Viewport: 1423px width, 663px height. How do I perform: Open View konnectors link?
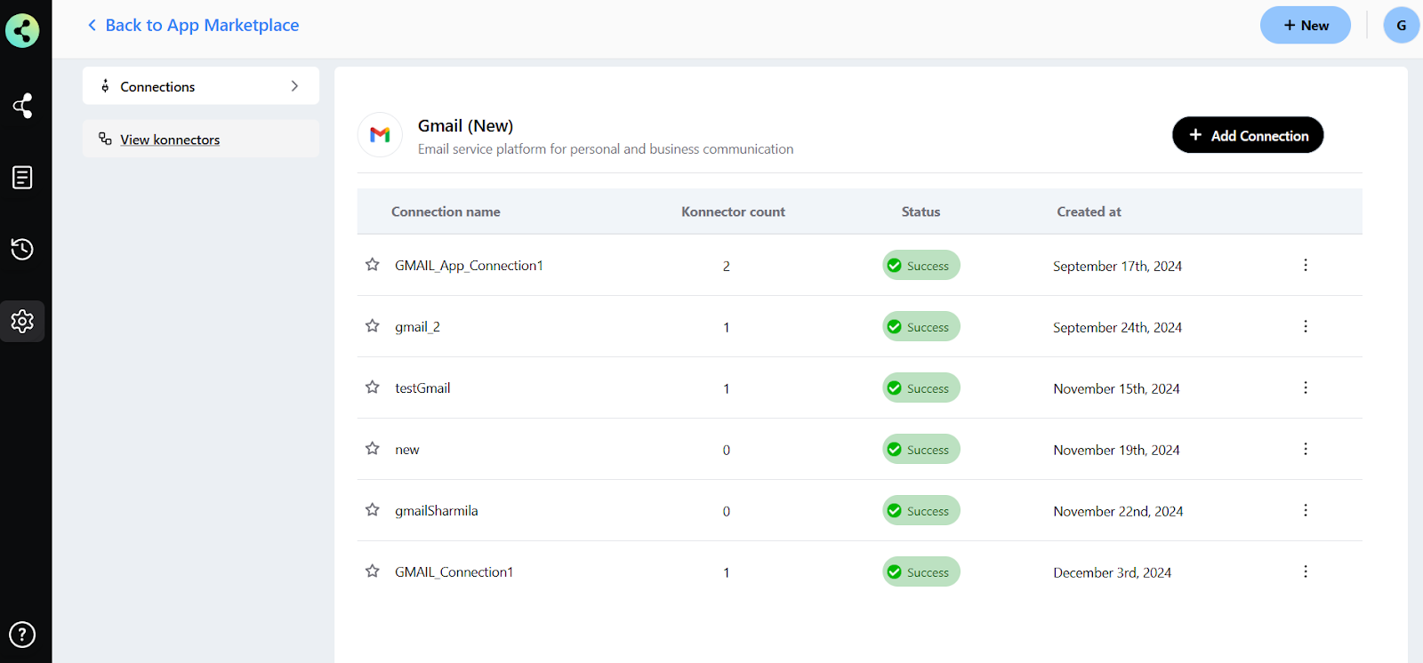[170, 140]
